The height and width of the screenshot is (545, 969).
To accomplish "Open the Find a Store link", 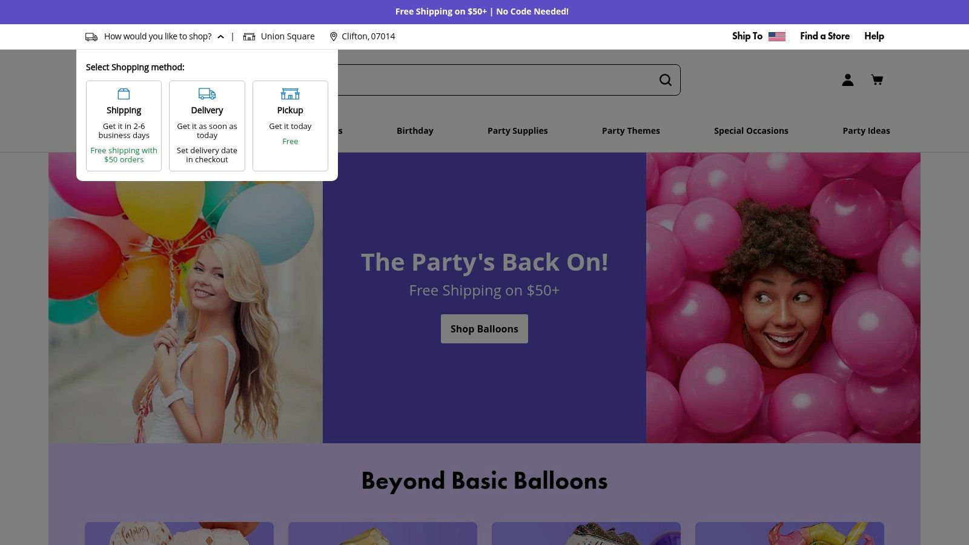I will (x=824, y=36).
